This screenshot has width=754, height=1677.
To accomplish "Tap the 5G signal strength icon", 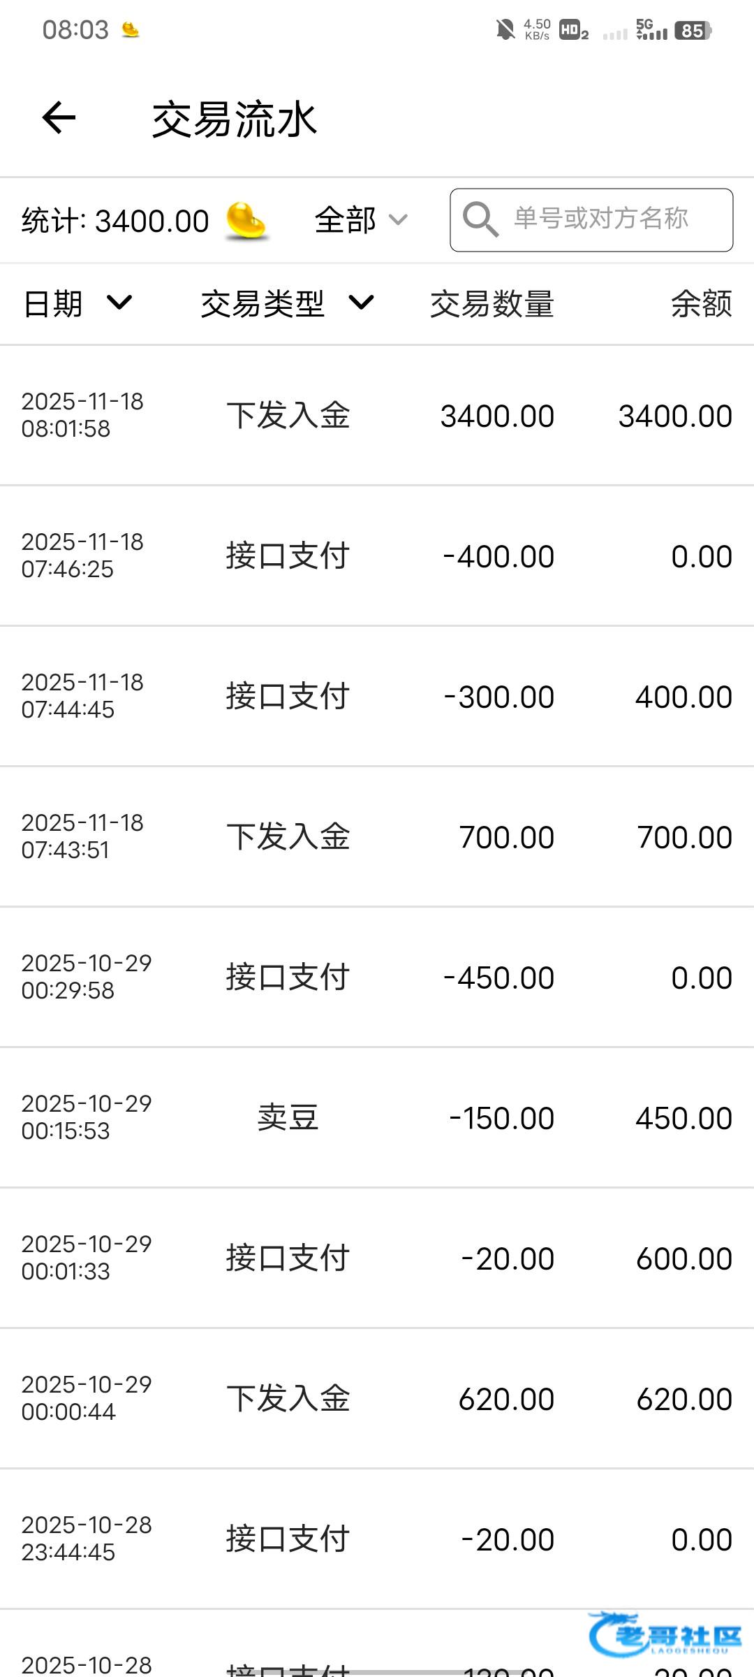I will (651, 30).
